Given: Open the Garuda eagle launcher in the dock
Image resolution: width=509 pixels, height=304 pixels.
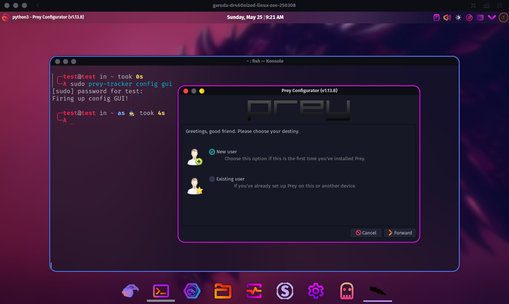Looking at the screenshot, I should click(x=130, y=291).
